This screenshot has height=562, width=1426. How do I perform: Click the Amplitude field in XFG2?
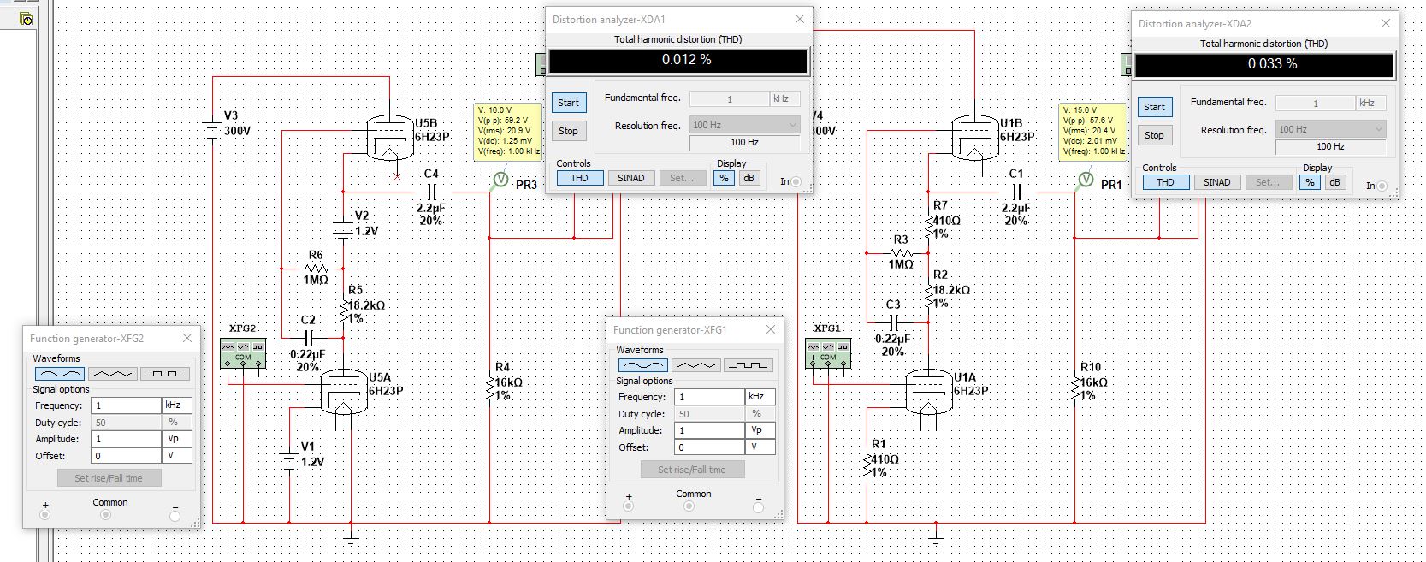pos(126,439)
